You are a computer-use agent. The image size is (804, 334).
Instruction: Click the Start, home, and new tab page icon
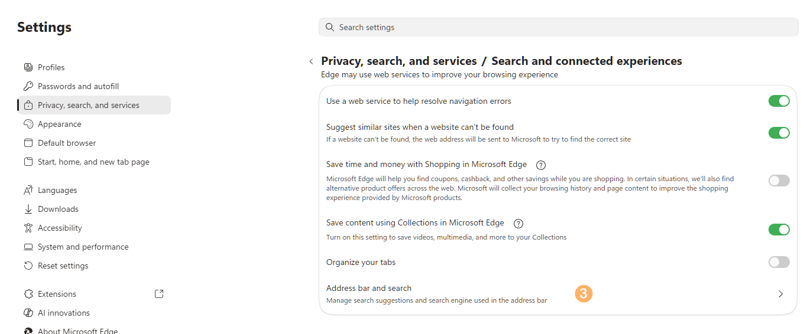pos(28,162)
